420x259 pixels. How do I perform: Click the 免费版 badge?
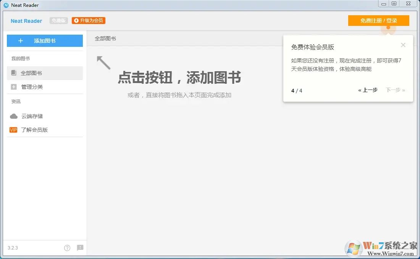pos(59,21)
